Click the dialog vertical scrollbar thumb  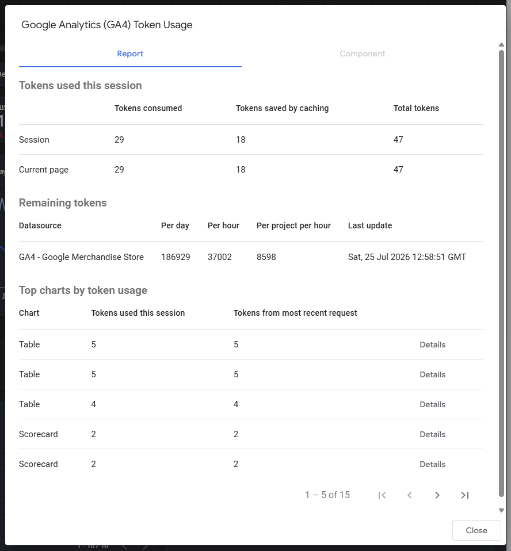click(x=501, y=273)
